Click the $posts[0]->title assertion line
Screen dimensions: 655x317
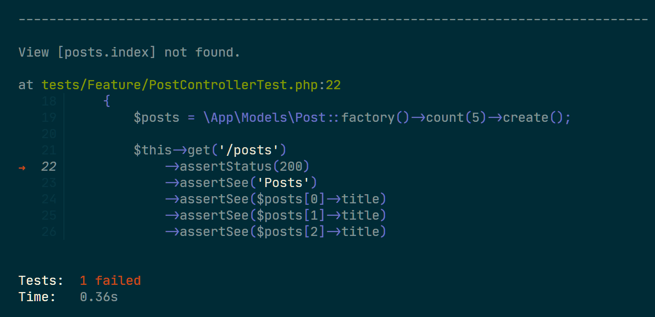276,199
